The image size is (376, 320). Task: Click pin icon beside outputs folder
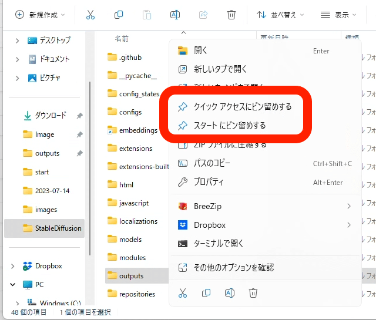80,153
